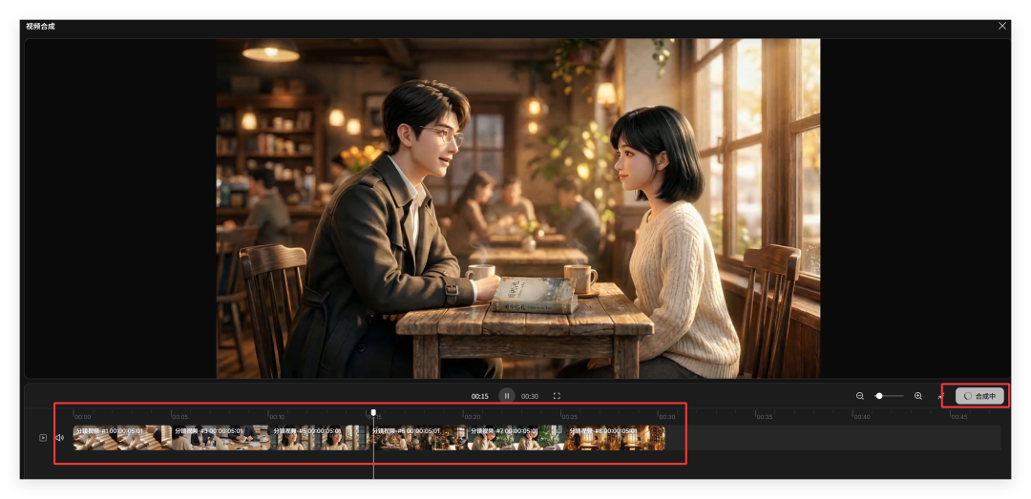
Task: Click the 合成中 synthesis button
Action: click(x=979, y=396)
